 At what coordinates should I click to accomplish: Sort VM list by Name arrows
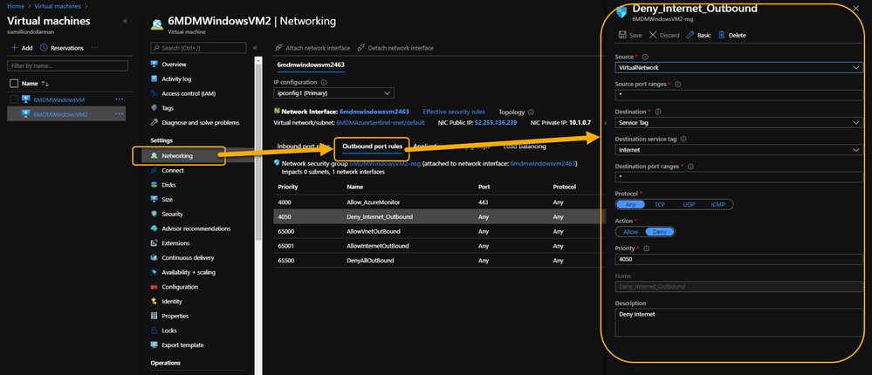click(x=45, y=84)
